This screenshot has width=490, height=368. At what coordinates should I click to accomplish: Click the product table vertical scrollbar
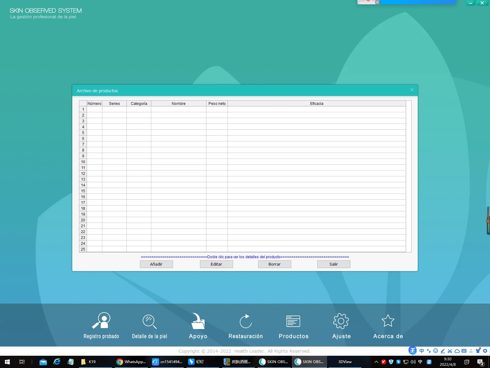tap(409, 176)
